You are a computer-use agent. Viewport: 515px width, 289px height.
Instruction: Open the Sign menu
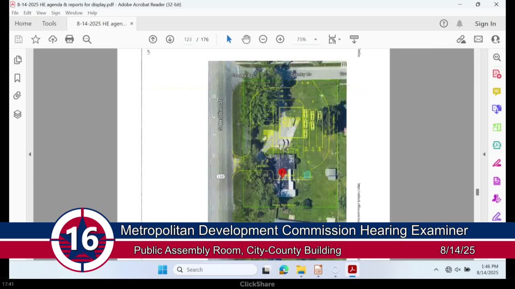pyautogui.click(x=56, y=13)
